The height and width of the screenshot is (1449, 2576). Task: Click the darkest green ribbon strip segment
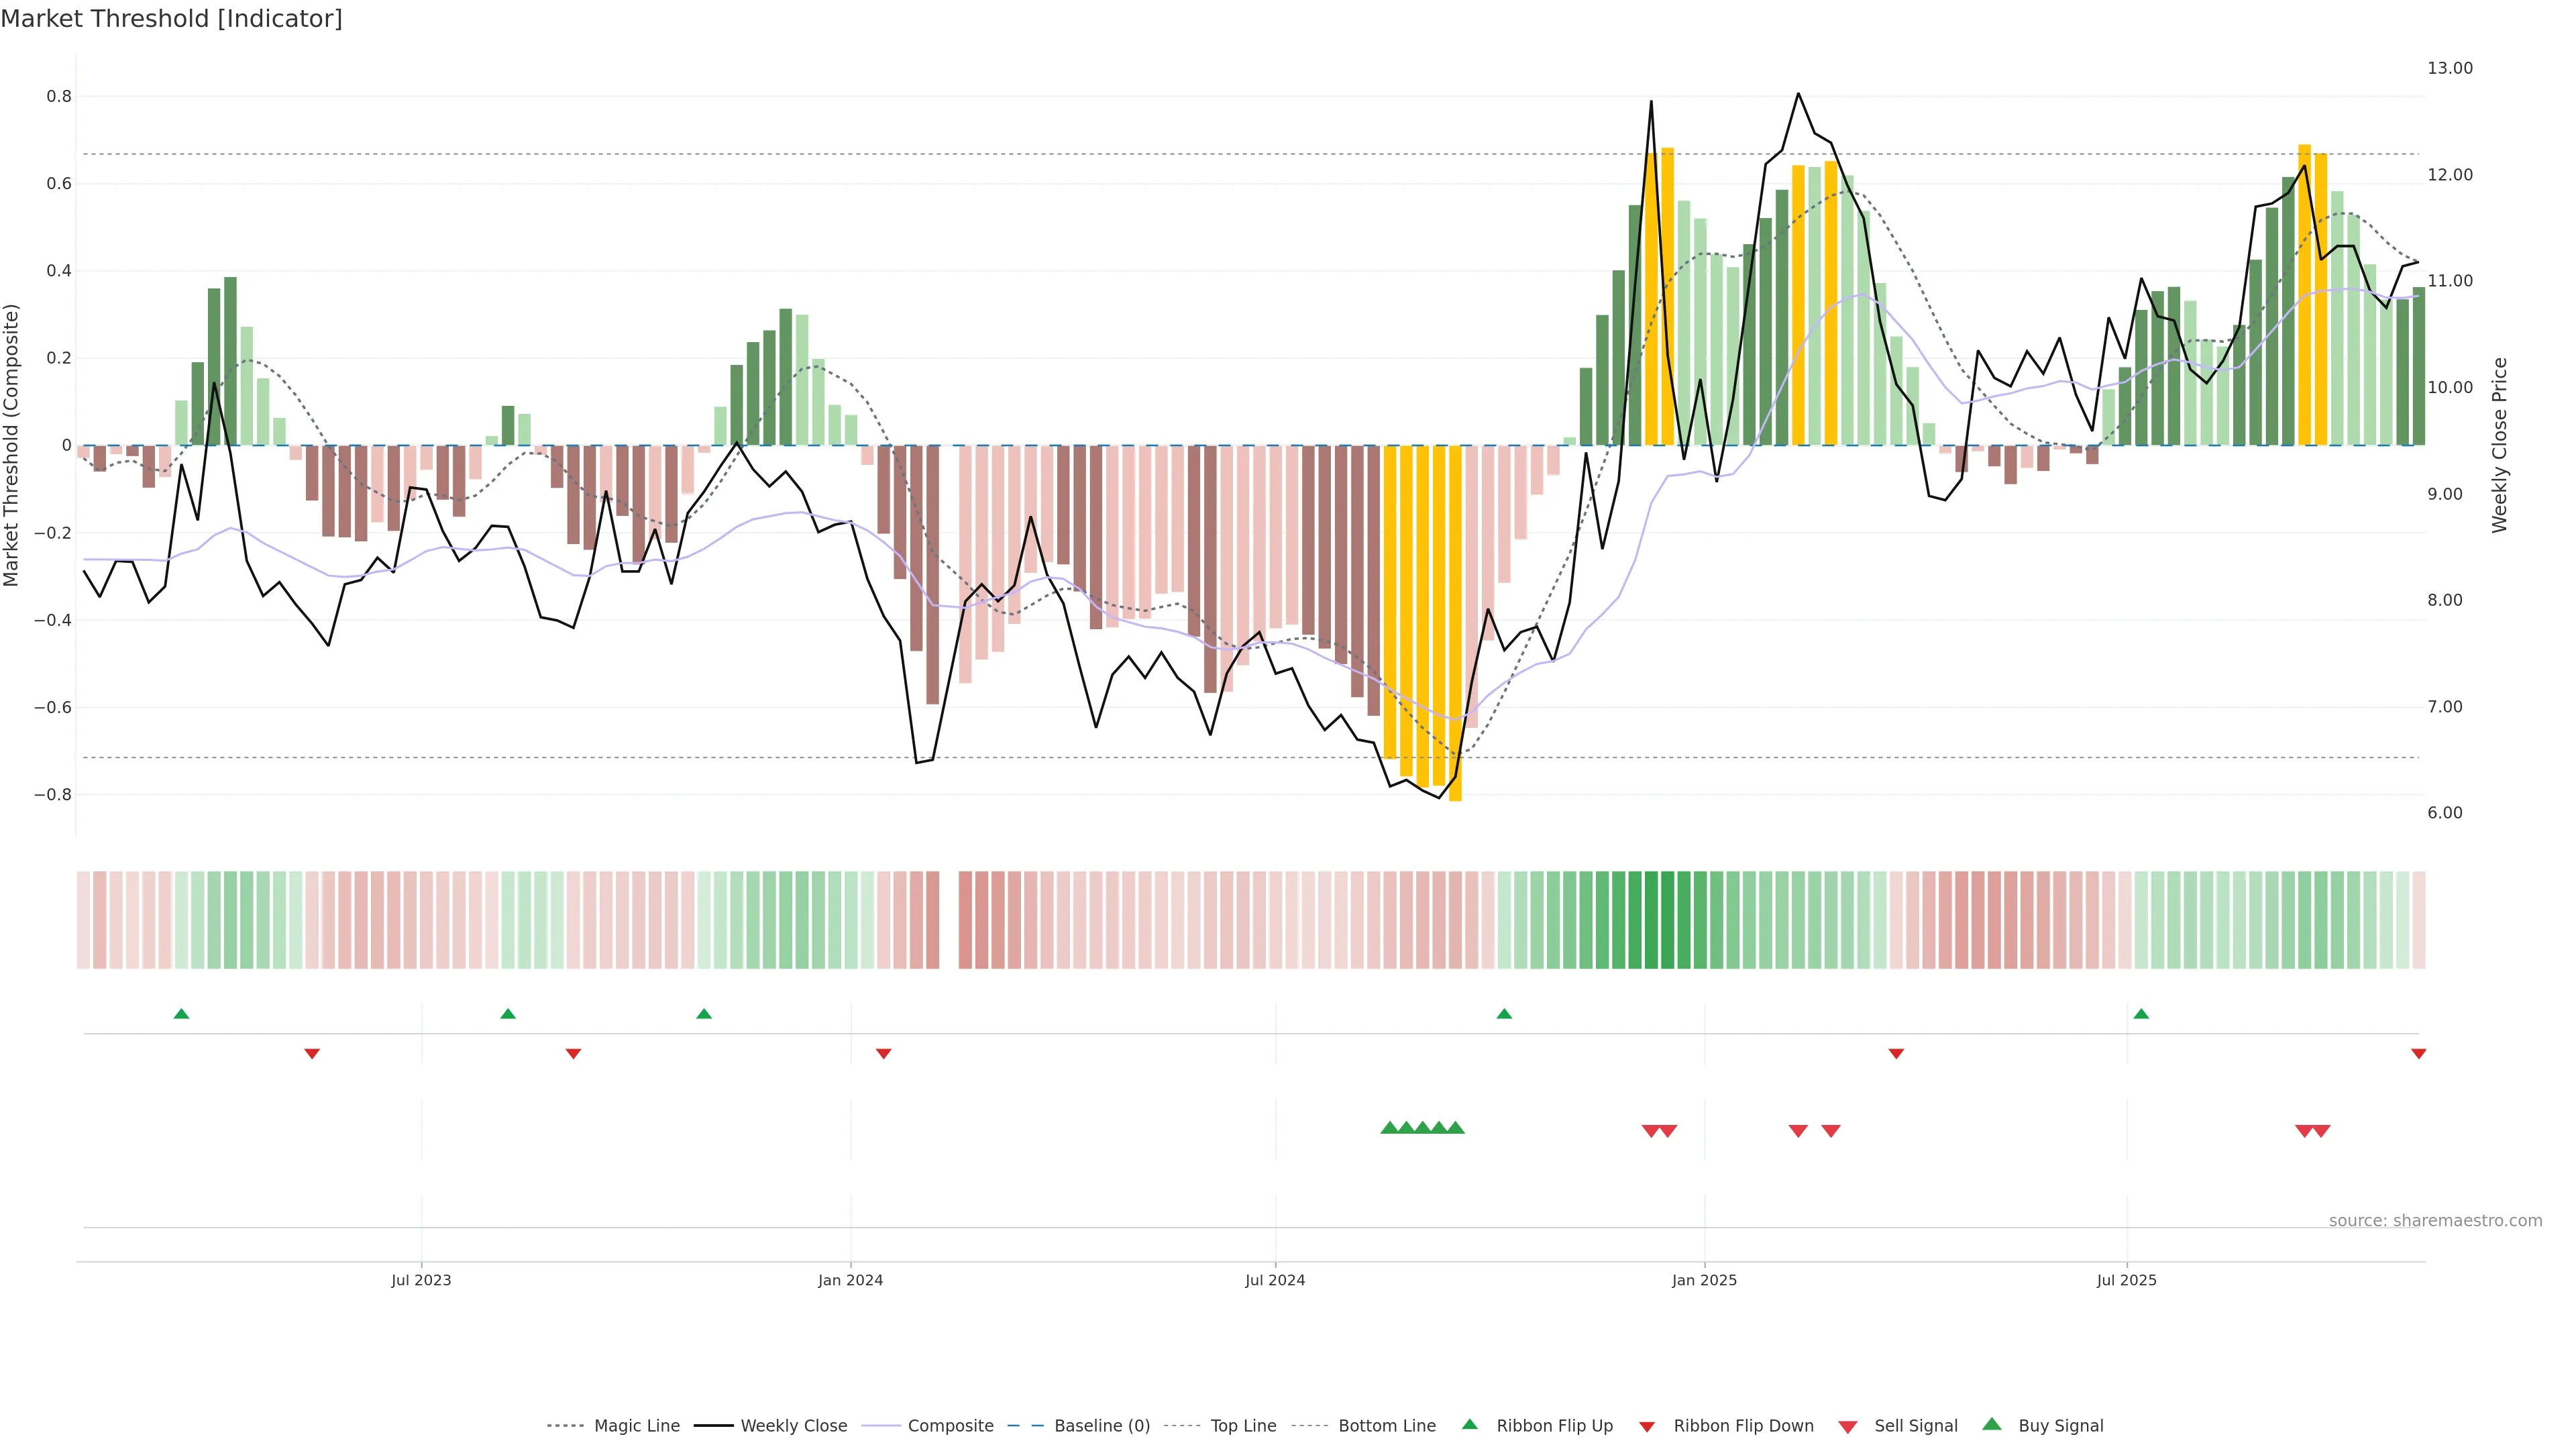point(1667,920)
